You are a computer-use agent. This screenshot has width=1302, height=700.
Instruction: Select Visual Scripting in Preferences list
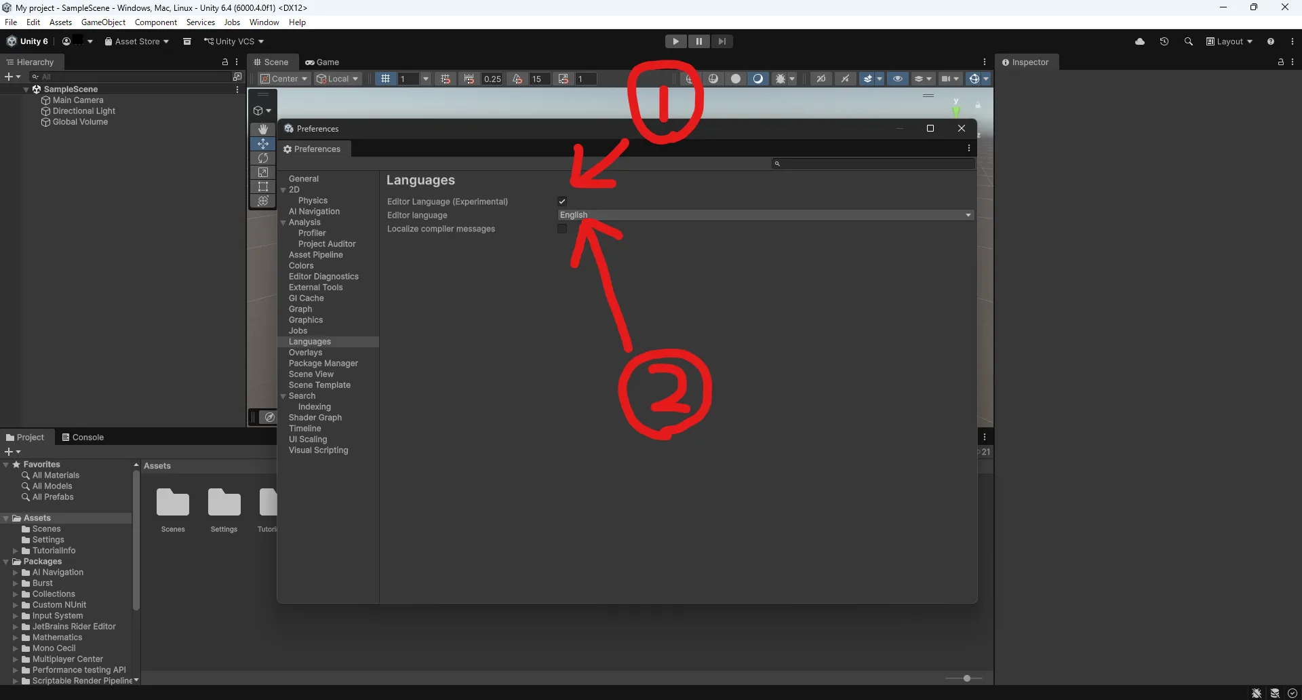tap(319, 450)
